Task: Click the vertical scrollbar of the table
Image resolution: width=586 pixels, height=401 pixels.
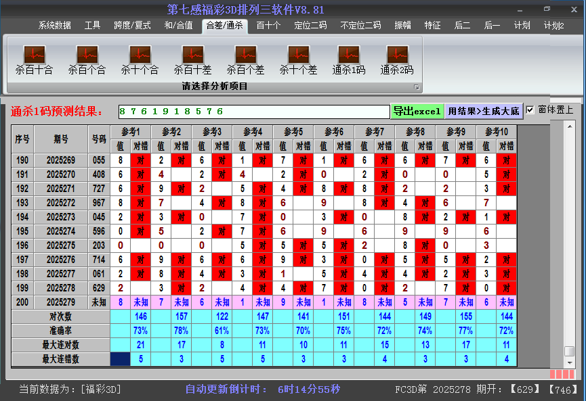Action: point(569,237)
